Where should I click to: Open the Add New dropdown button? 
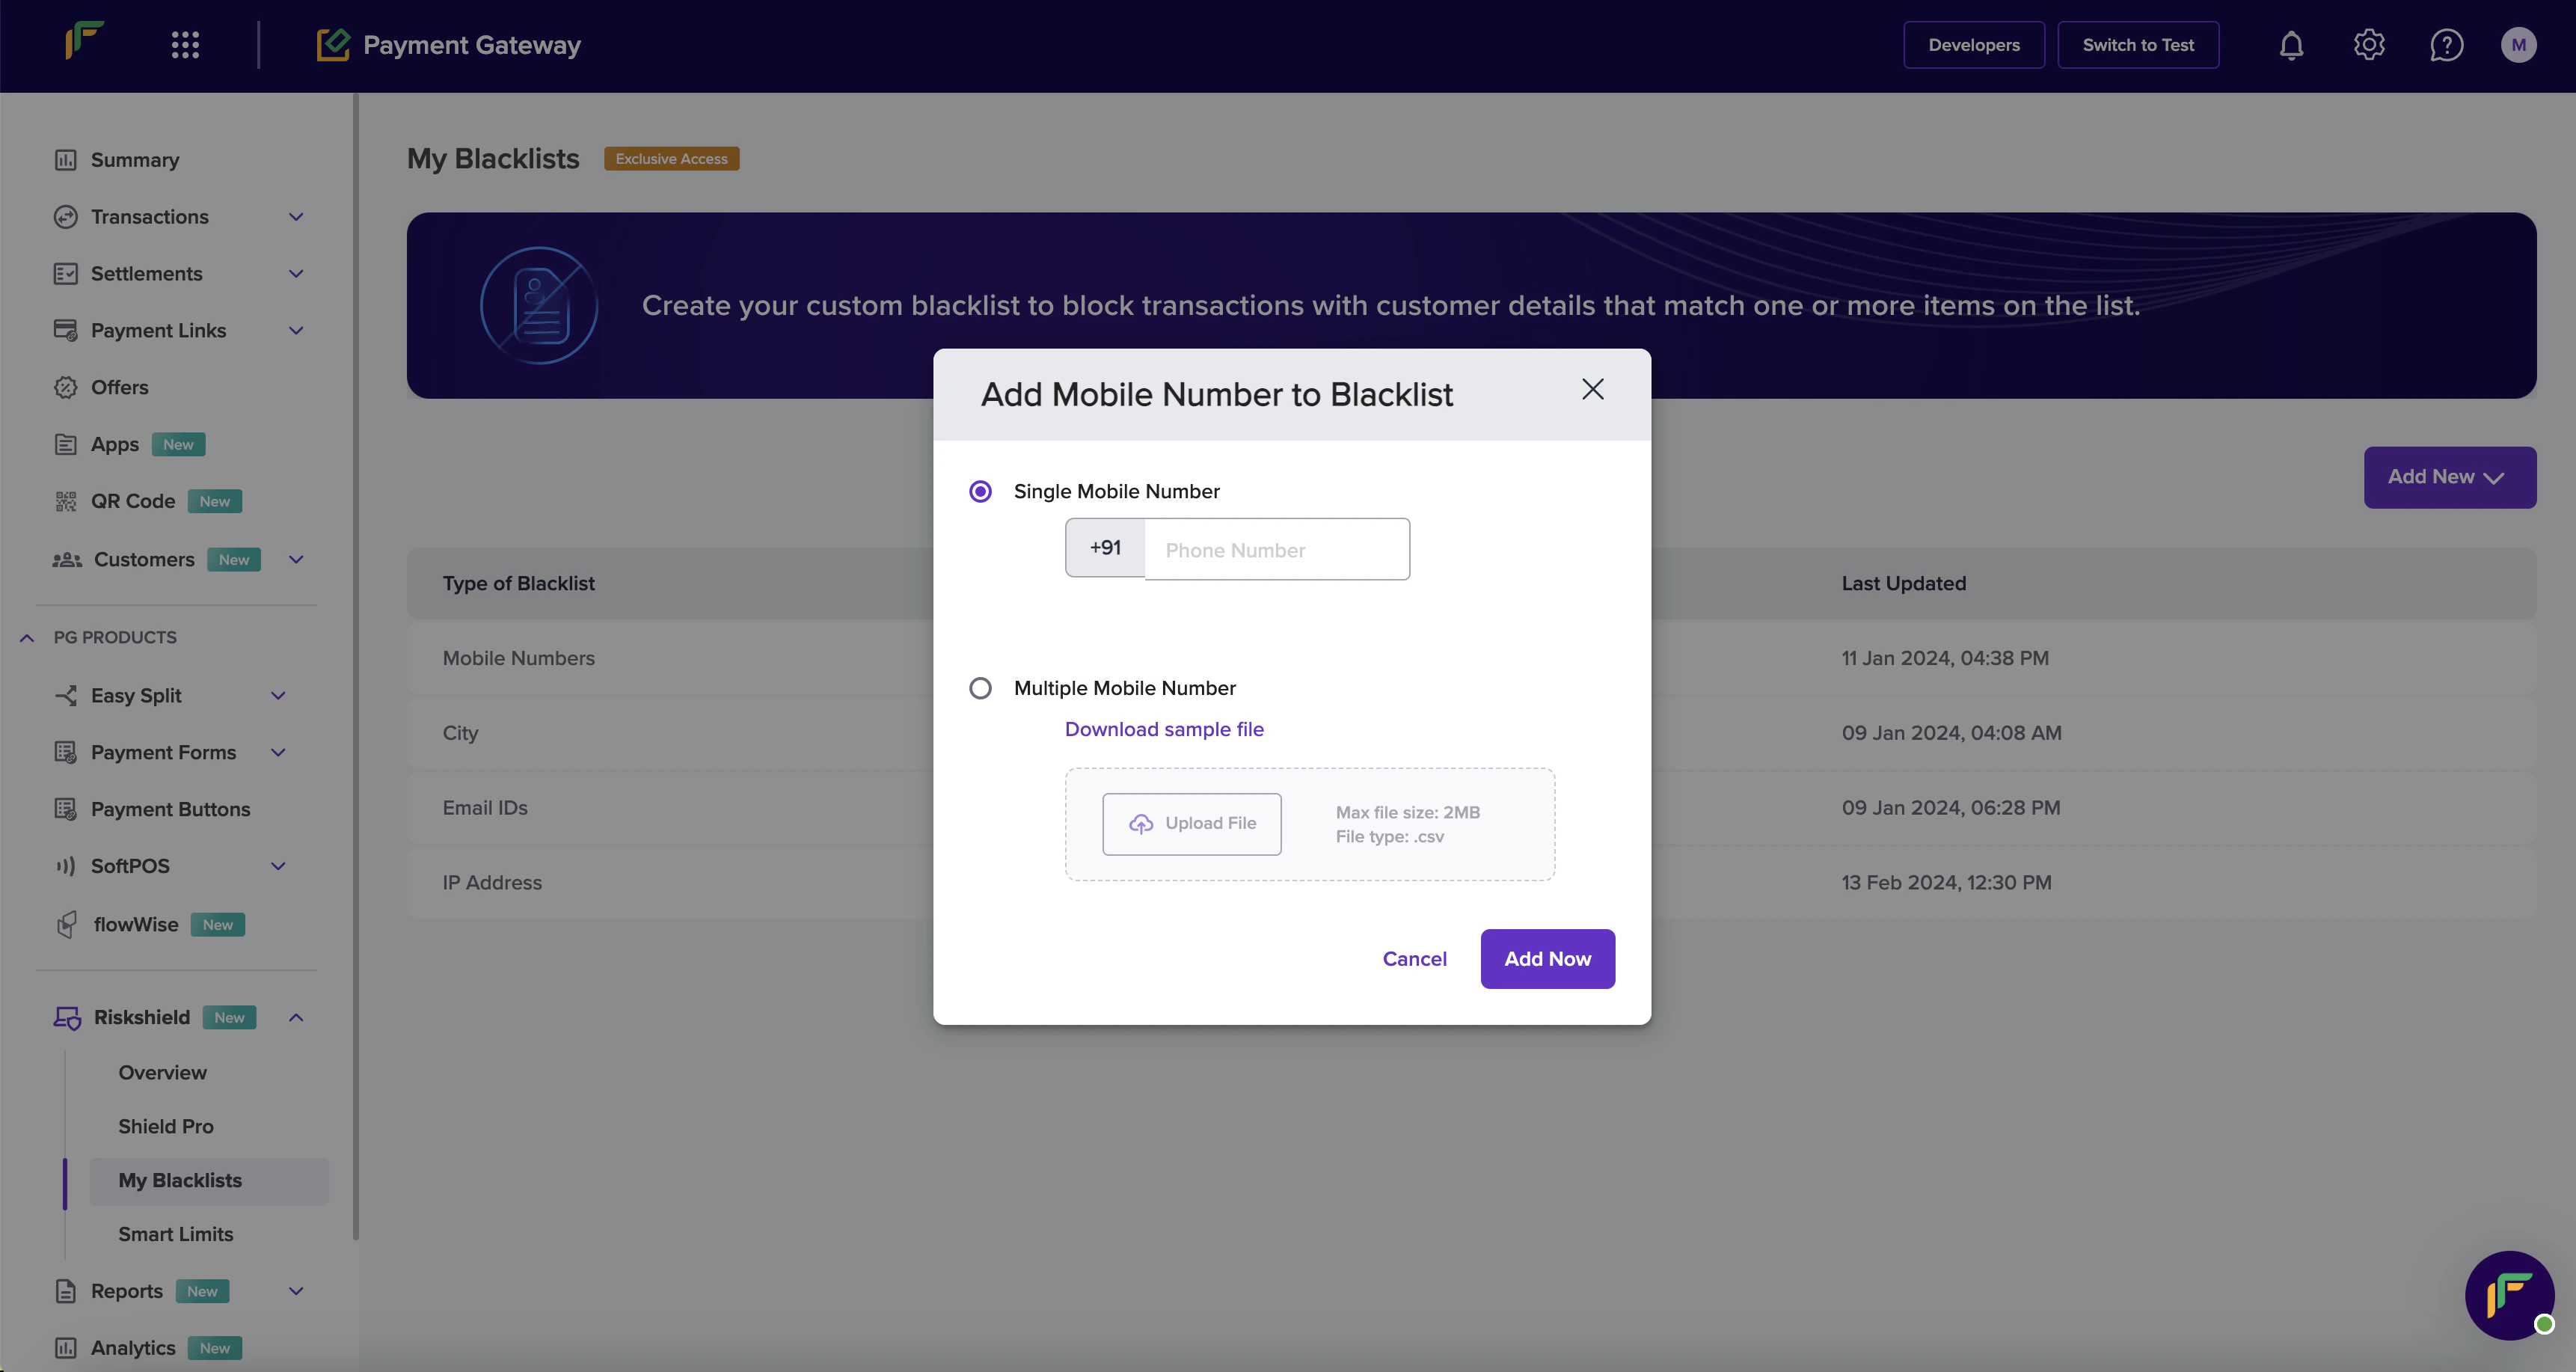(2449, 477)
